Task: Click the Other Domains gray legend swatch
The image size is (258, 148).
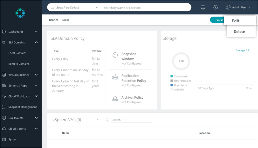Action: (x=172, y=81)
